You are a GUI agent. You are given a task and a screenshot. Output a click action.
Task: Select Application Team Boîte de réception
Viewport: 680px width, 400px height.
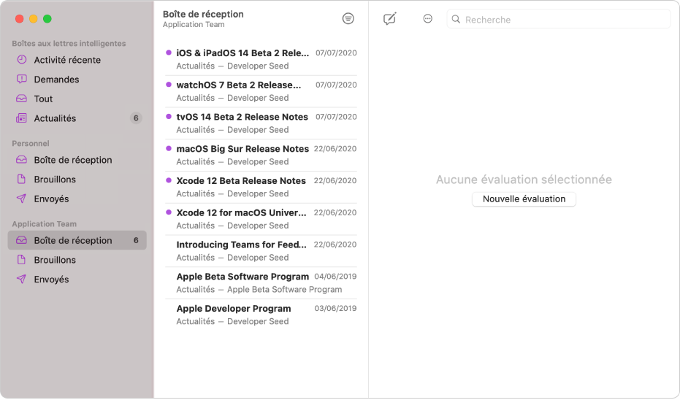77,241
